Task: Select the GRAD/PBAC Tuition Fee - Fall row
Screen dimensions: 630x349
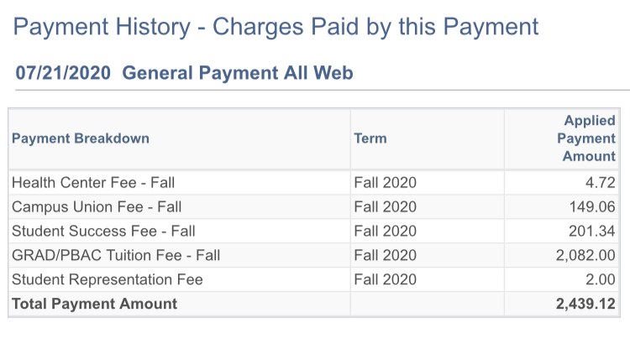Action: point(314,255)
